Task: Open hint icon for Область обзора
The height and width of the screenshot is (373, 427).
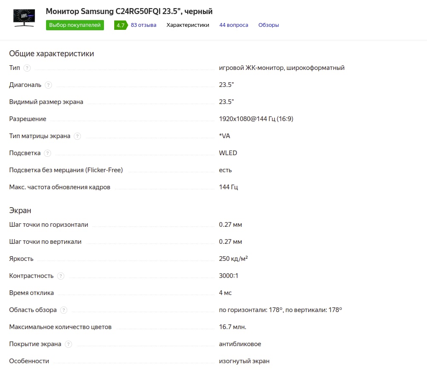Action: pyautogui.click(x=63, y=310)
